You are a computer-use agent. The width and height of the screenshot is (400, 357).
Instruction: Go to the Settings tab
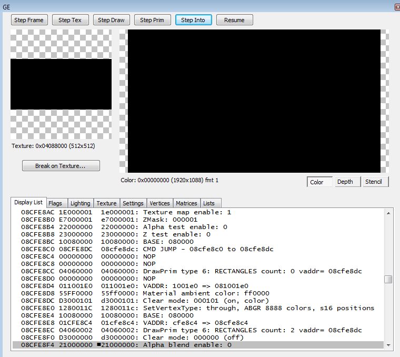point(133,203)
